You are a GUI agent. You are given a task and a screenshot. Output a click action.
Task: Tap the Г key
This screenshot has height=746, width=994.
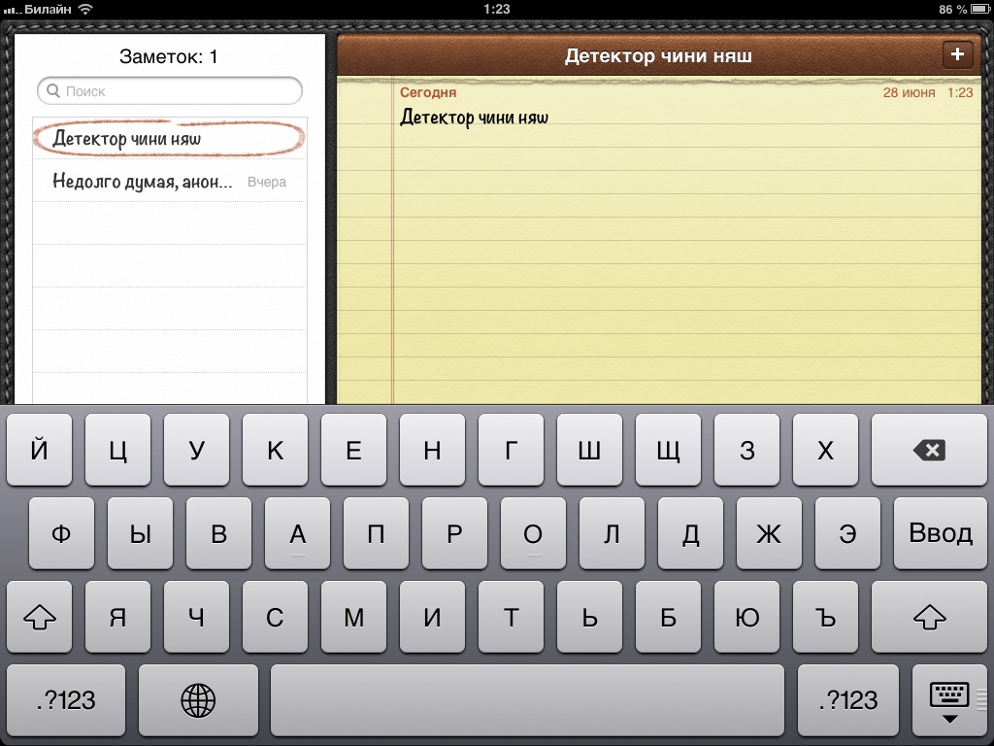[x=511, y=450]
